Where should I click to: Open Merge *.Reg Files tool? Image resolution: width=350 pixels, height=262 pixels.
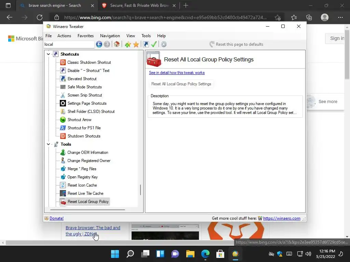[x=82, y=169]
